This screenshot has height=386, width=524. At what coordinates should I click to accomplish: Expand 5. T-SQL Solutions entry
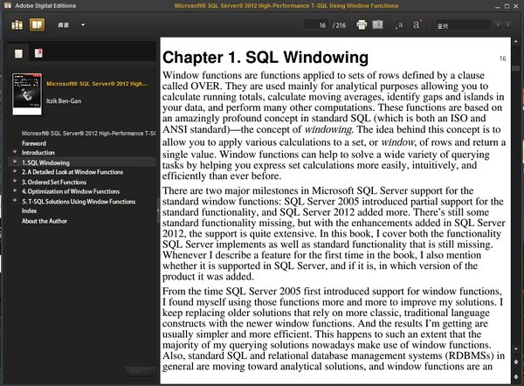coord(15,201)
